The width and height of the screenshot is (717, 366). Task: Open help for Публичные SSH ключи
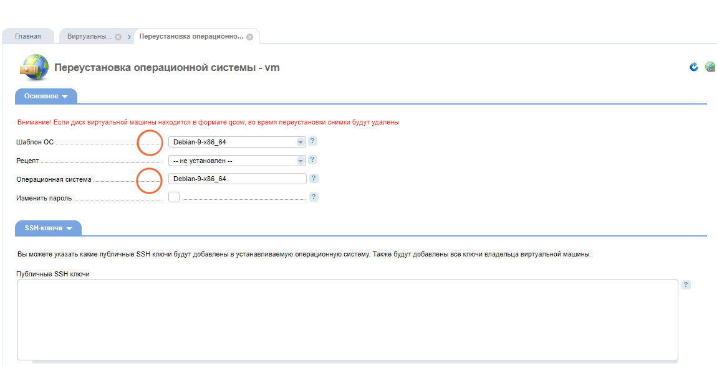click(x=686, y=284)
